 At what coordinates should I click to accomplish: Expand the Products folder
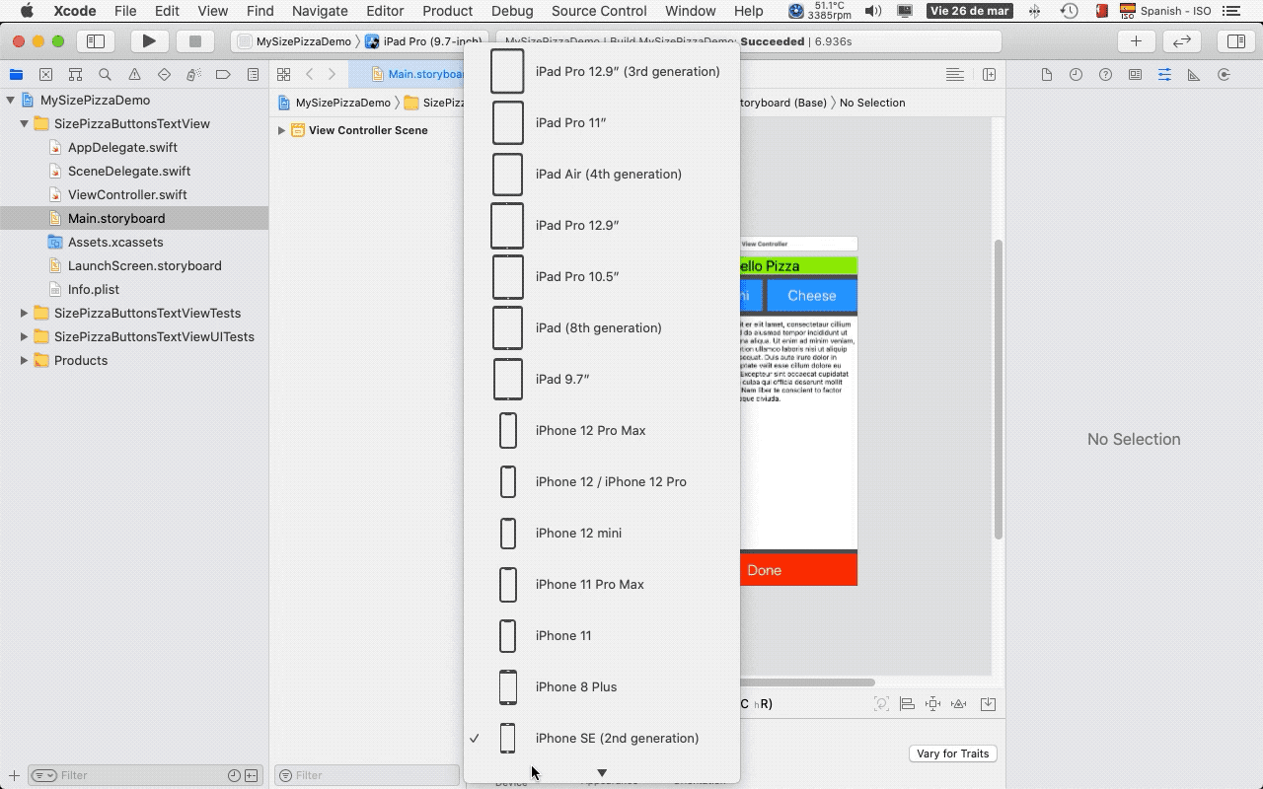point(25,360)
